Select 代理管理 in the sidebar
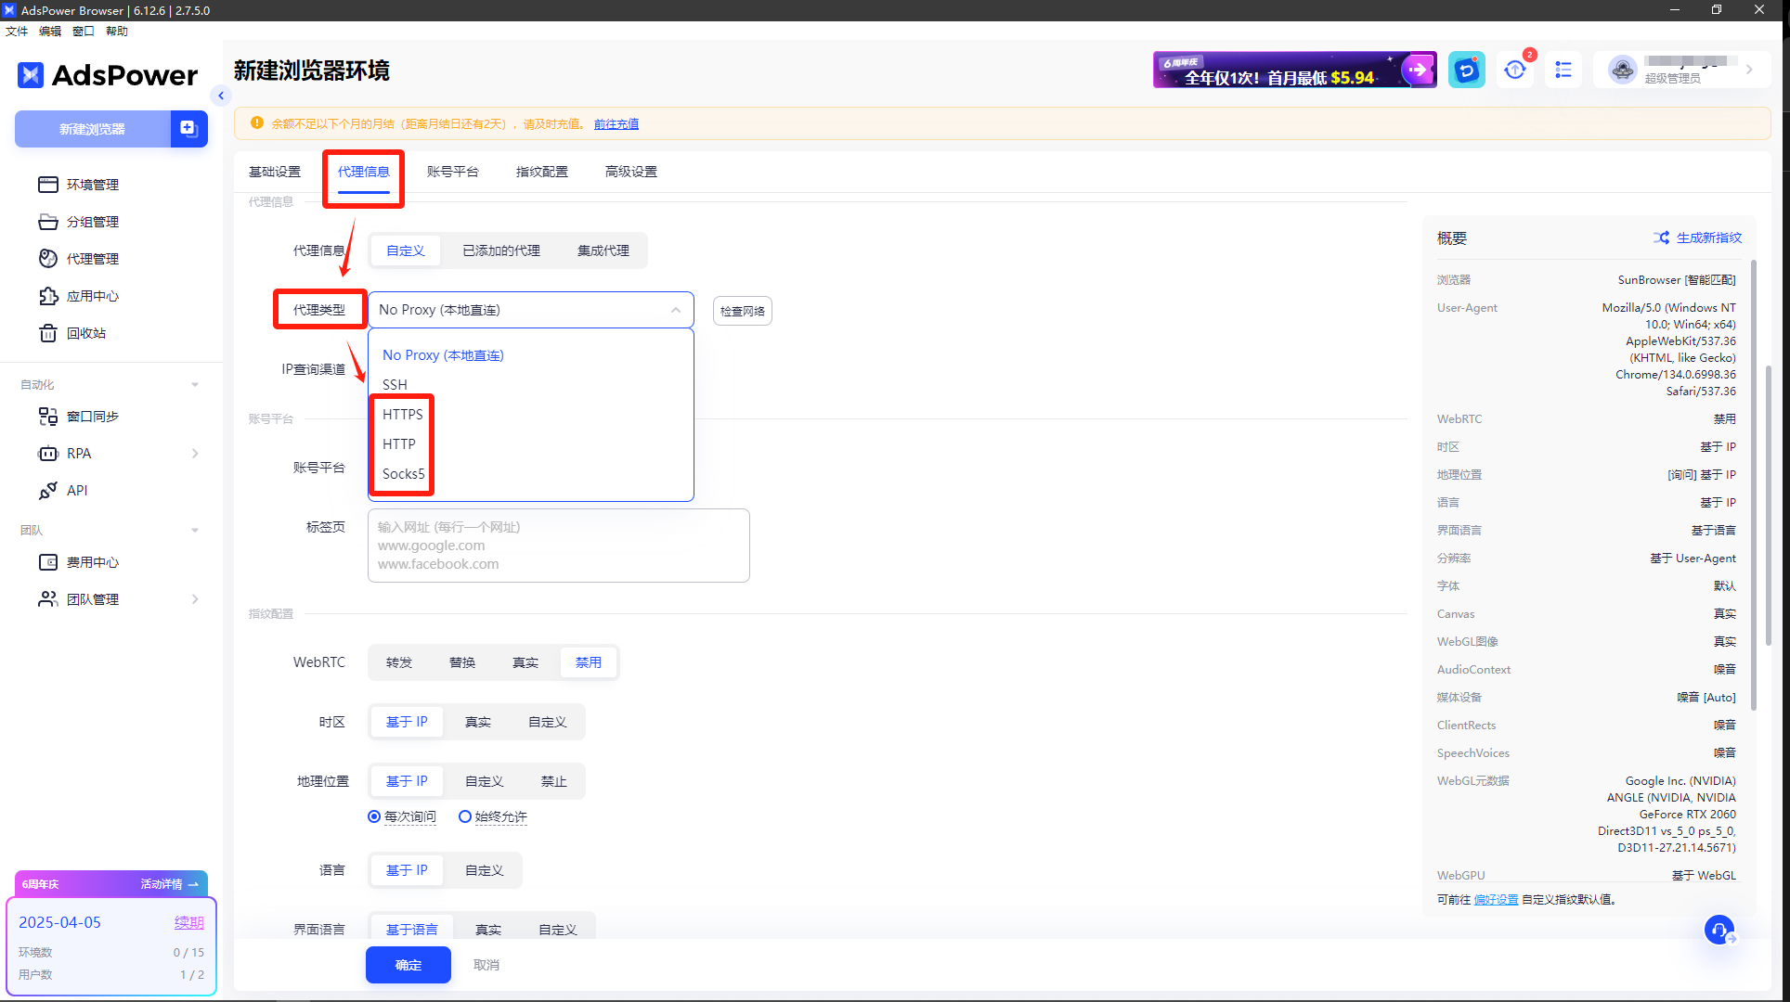Viewport: 1790px width, 1002px height. click(x=93, y=258)
